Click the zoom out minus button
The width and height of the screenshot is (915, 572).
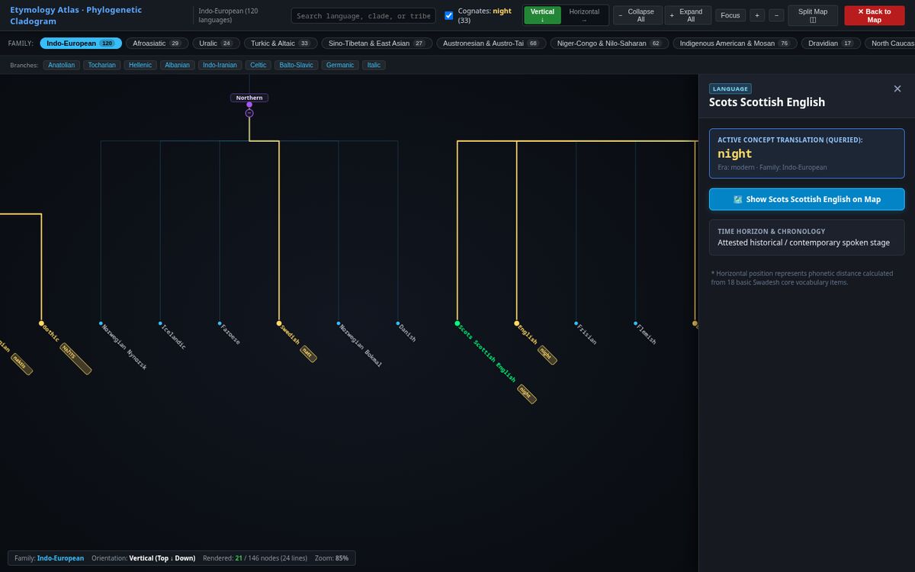(x=776, y=15)
